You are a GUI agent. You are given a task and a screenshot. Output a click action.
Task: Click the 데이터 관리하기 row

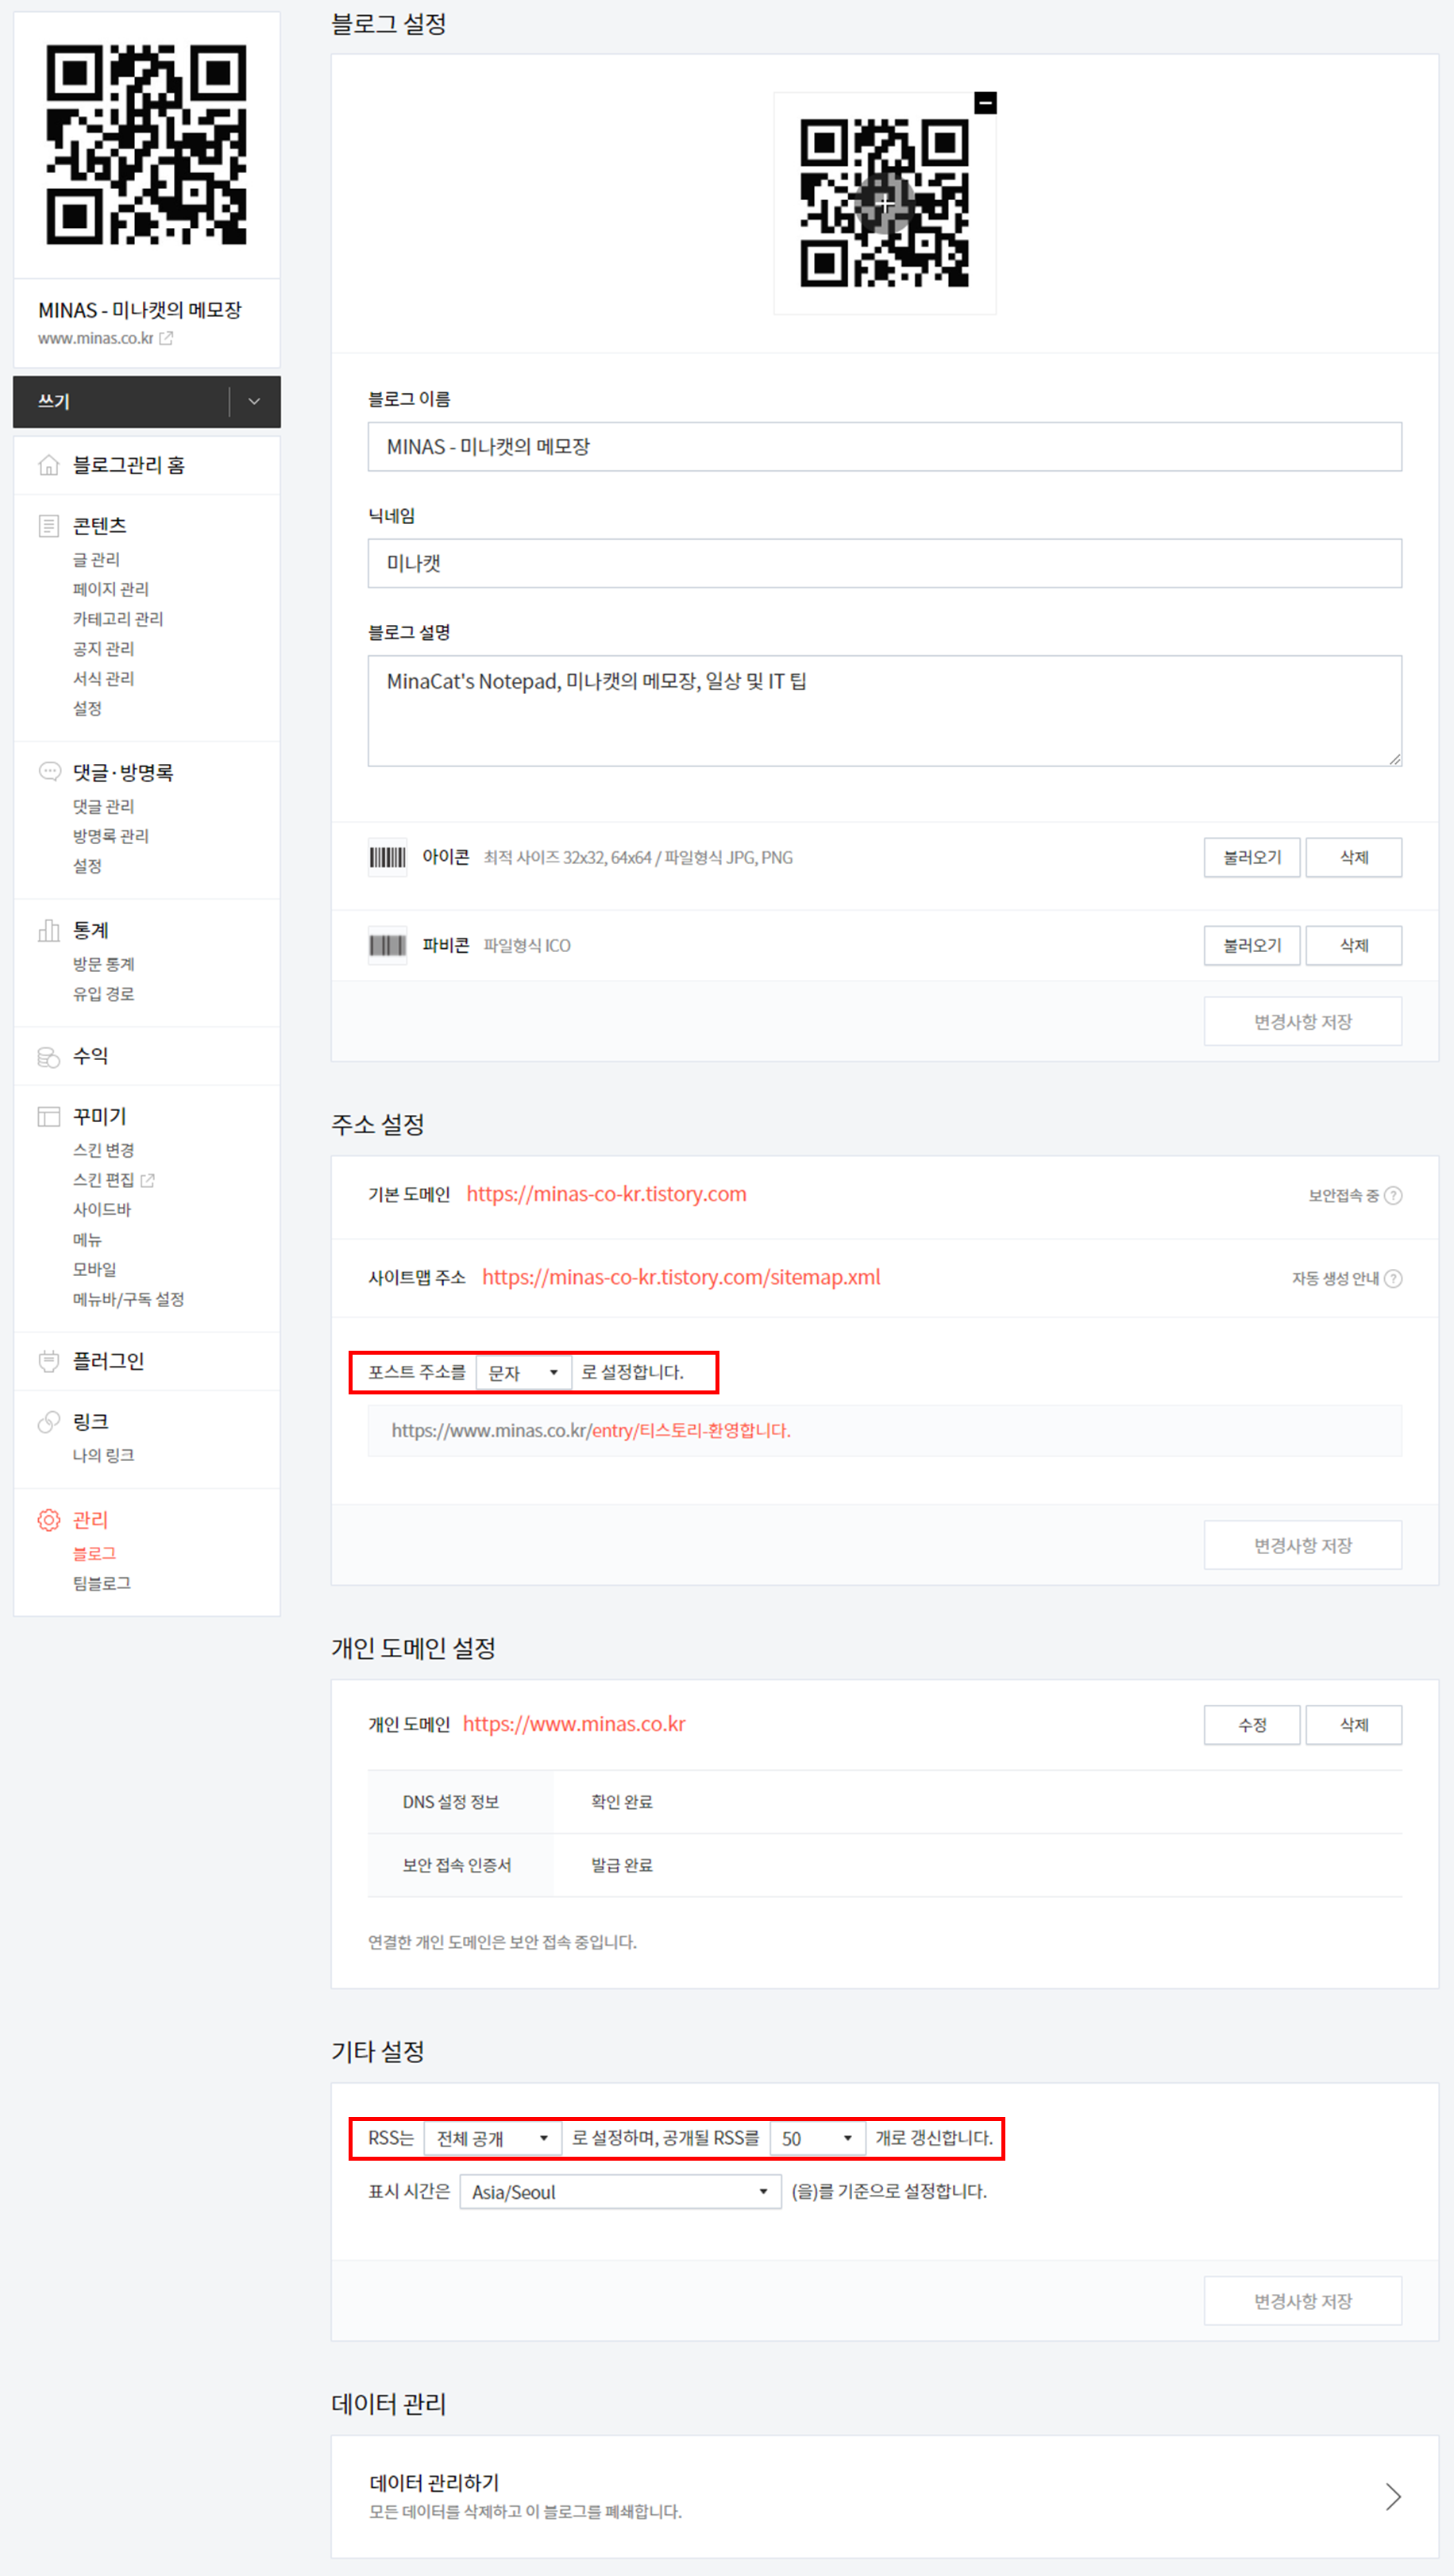pos(884,2496)
